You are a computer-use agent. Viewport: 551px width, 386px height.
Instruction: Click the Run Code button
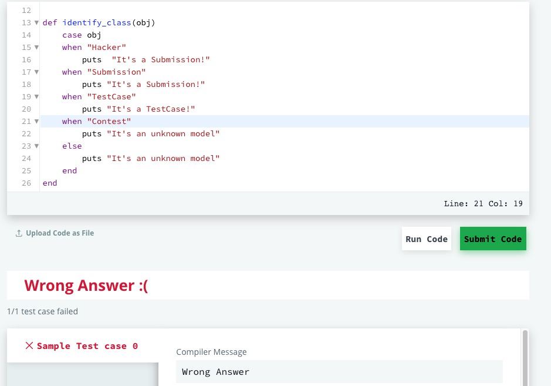pos(426,239)
